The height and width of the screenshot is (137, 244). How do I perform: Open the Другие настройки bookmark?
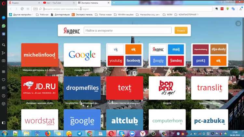pyautogui.click(x=20, y=15)
